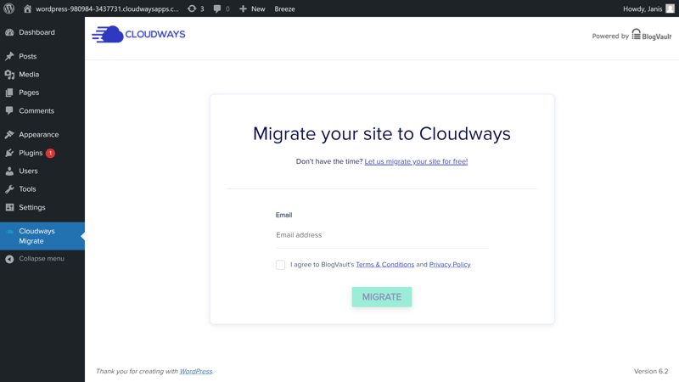This screenshot has width=679, height=382.
Task: Click the Email address input field
Action: point(381,235)
